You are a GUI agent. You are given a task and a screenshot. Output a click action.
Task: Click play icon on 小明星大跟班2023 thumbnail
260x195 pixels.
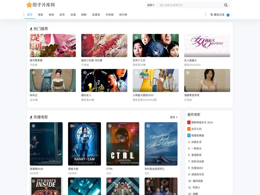[x=136, y=73]
